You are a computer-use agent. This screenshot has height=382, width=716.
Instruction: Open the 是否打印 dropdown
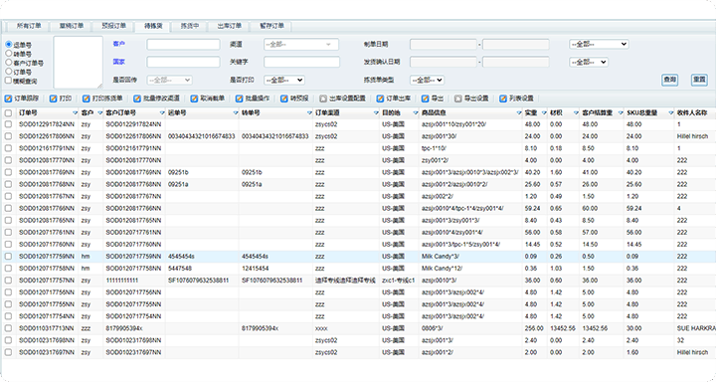[284, 80]
